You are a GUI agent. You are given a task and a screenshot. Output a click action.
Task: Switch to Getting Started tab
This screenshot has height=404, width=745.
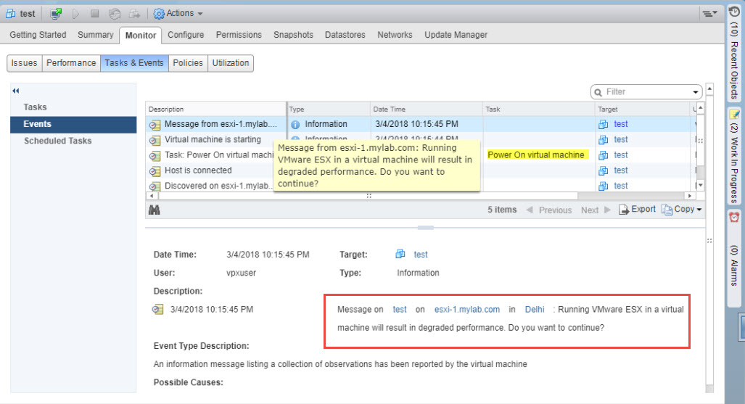38,35
